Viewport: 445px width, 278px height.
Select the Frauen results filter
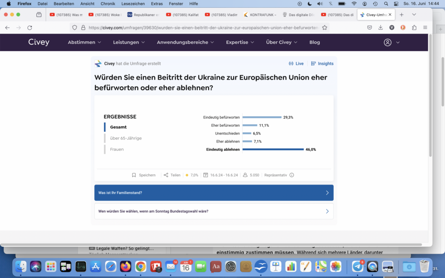click(117, 149)
